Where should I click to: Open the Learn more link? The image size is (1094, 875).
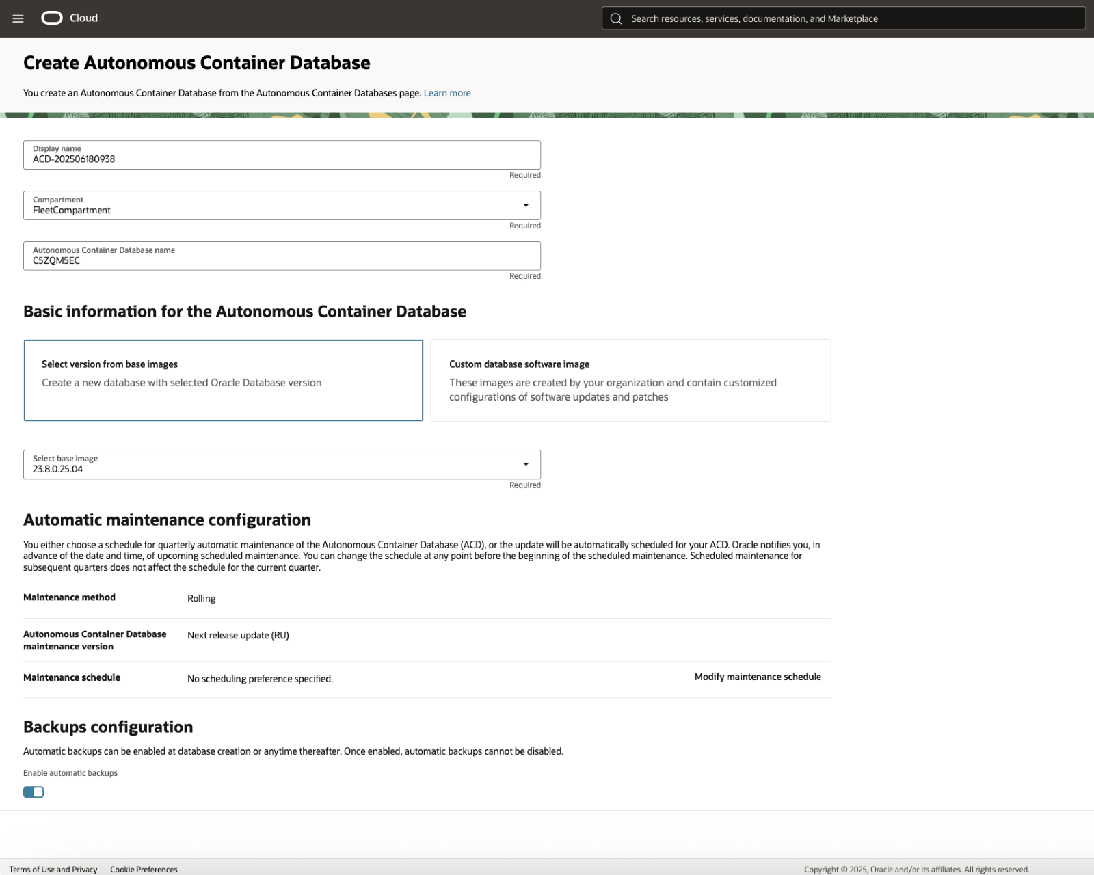pyautogui.click(x=447, y=93)
